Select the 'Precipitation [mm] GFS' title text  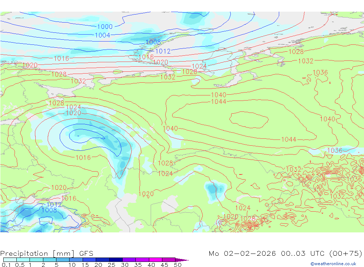(47, 253)
